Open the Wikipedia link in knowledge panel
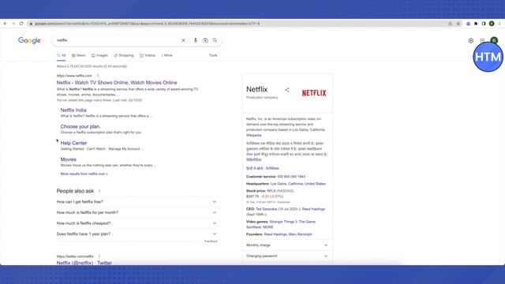 click(x=254, y=135)
